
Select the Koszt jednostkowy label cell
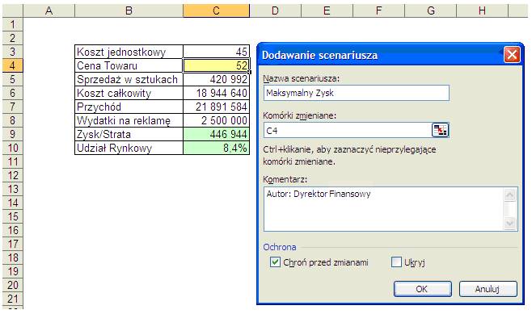129,52
